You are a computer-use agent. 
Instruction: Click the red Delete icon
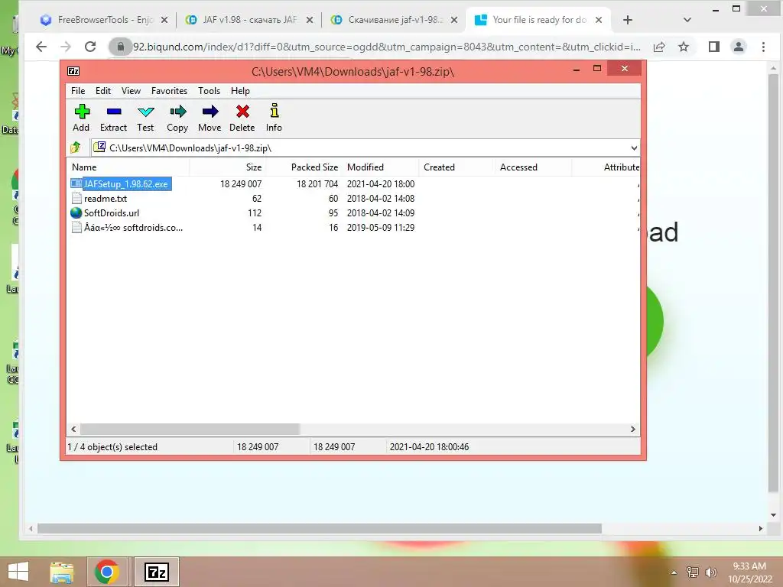click(242, 112)
